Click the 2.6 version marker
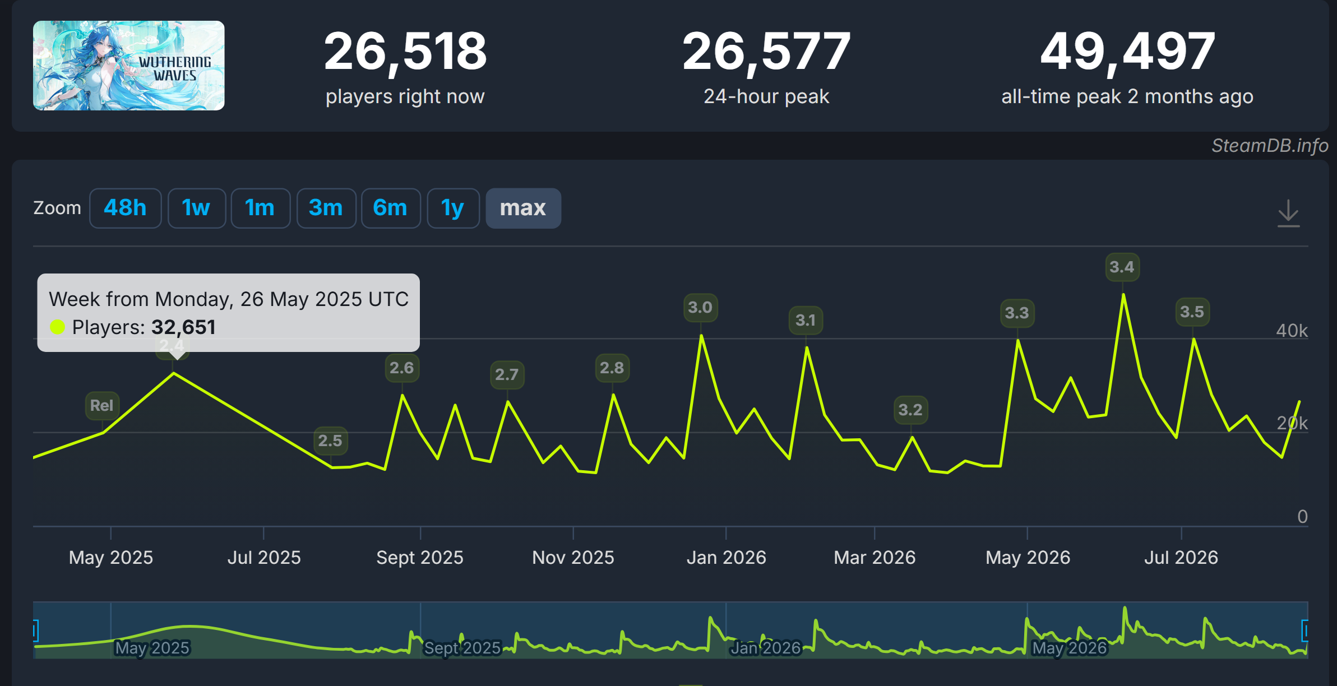The width and height of the screenshot is (1337, 686). click(402, 368)
